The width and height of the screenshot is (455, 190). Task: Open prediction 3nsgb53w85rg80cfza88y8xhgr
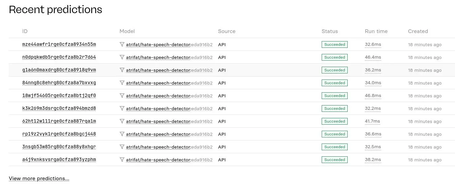(59, 147)
